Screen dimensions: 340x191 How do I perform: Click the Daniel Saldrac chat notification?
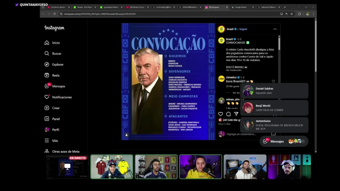[274, 90]
